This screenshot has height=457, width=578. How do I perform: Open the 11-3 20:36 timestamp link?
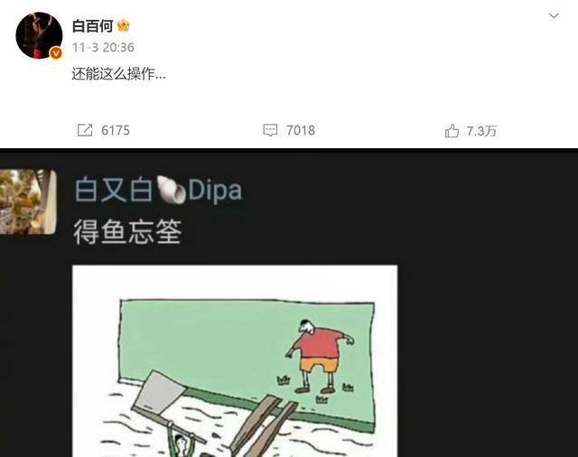coord(103,48)
